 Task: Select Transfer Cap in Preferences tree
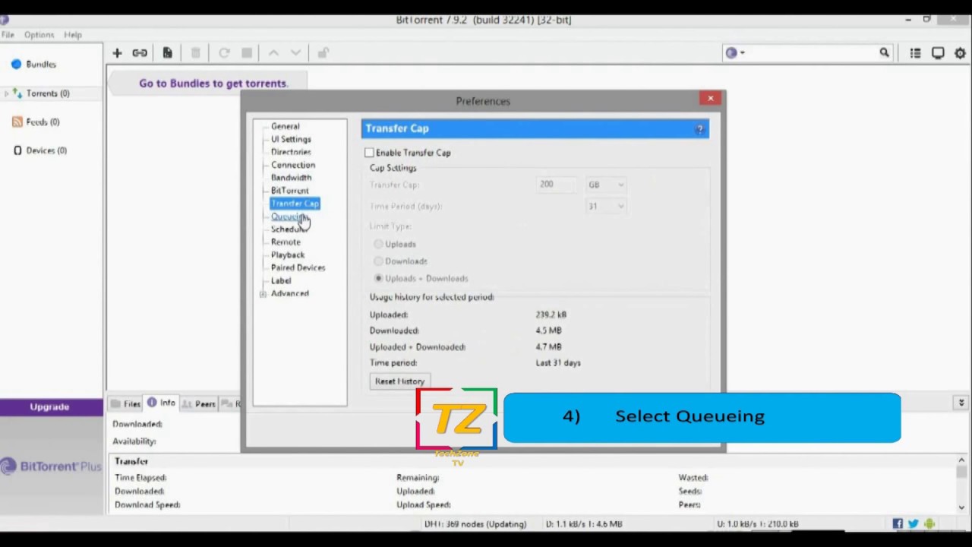click(x=295, y=204)
